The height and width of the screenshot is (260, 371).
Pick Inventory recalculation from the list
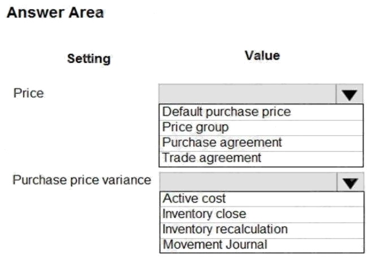click(x=225, y=229)
